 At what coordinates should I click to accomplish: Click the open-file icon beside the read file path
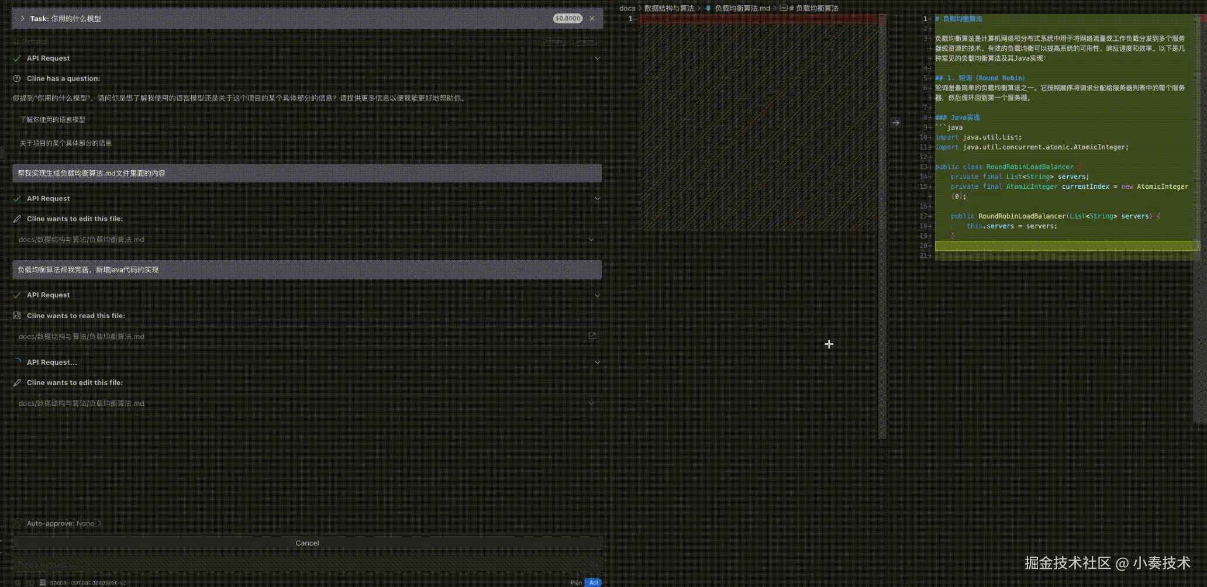[x=592, y=336]
